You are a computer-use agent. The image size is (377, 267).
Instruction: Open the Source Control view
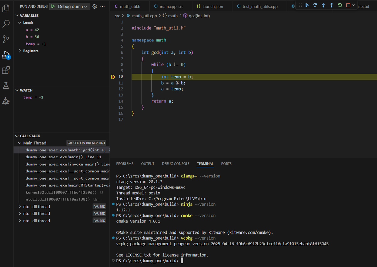click(x=6, y=39)
